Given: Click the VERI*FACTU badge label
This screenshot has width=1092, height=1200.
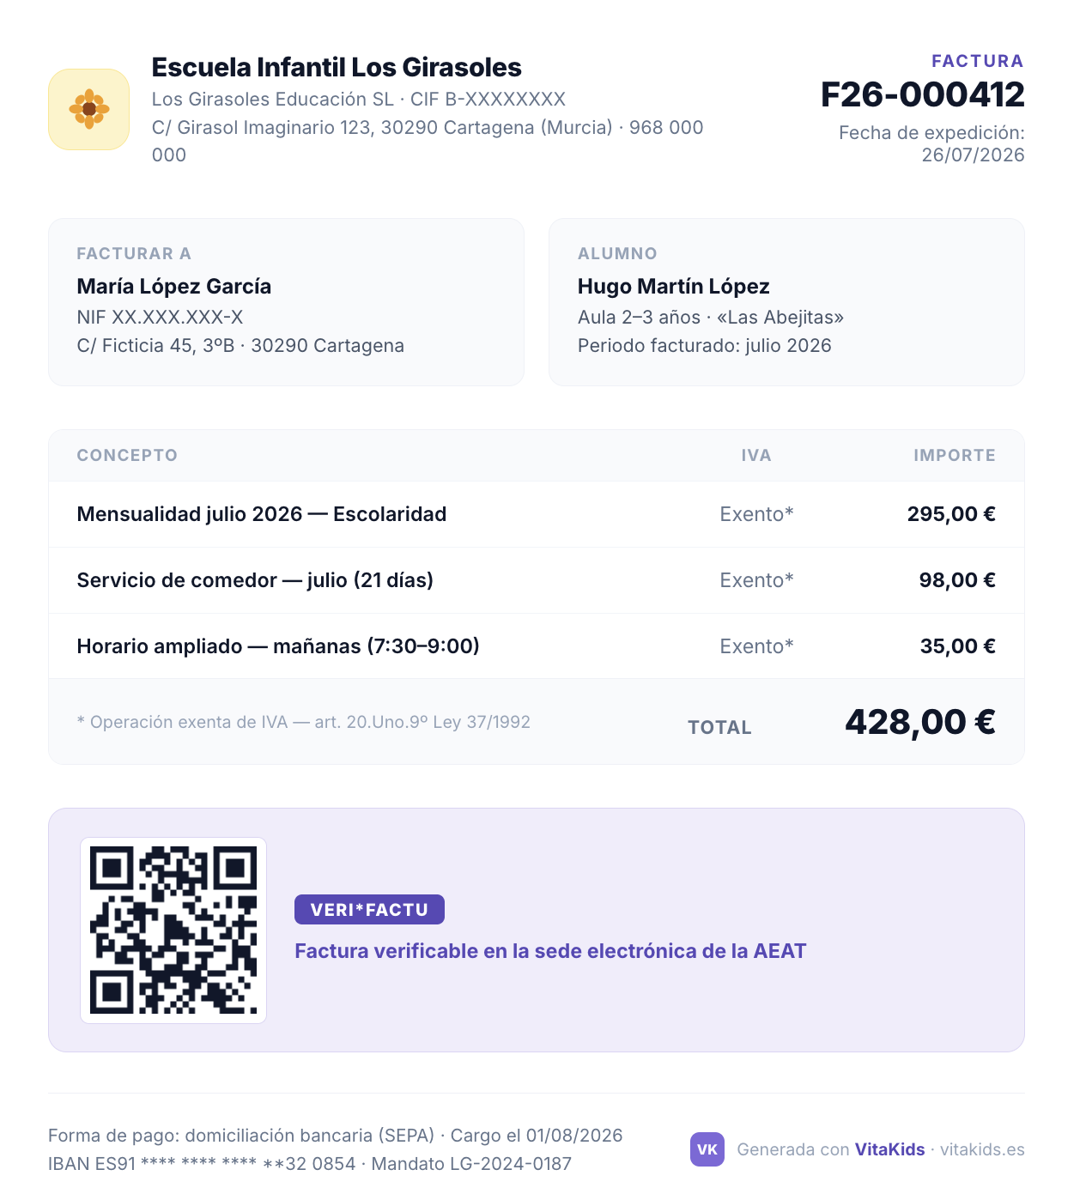Looking at the screenshot, I should pyautogui.click(x=369, y=910).
